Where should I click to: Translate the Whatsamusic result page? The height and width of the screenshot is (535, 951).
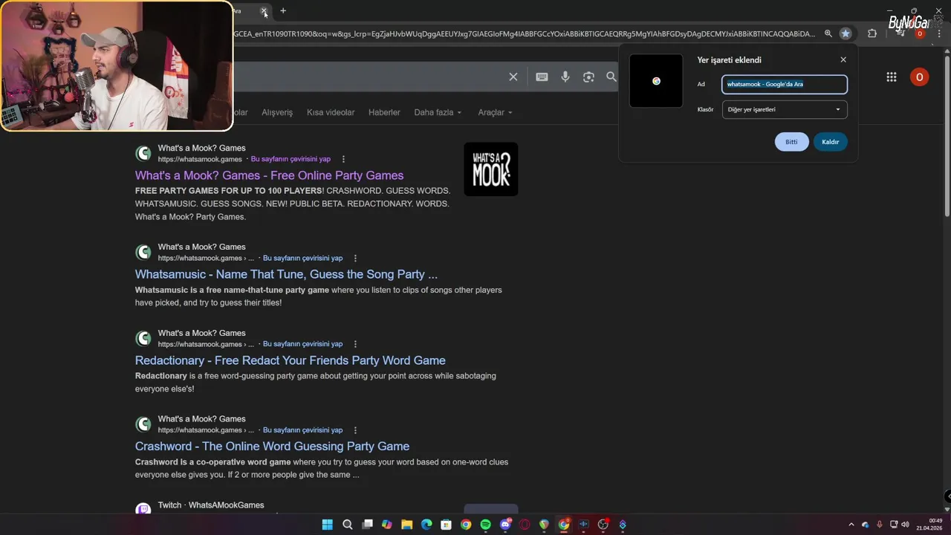[x=302, y=258]
